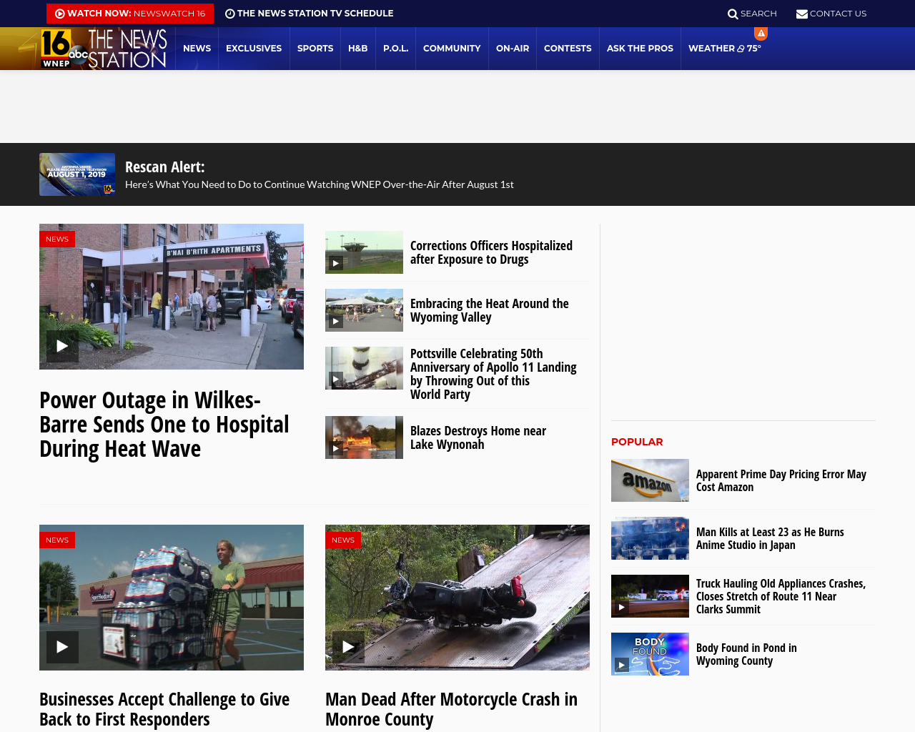Screen dimensions: 915x732
Task: Click NEWS tag on water bottles image
Action: click(x=57, y=540)
